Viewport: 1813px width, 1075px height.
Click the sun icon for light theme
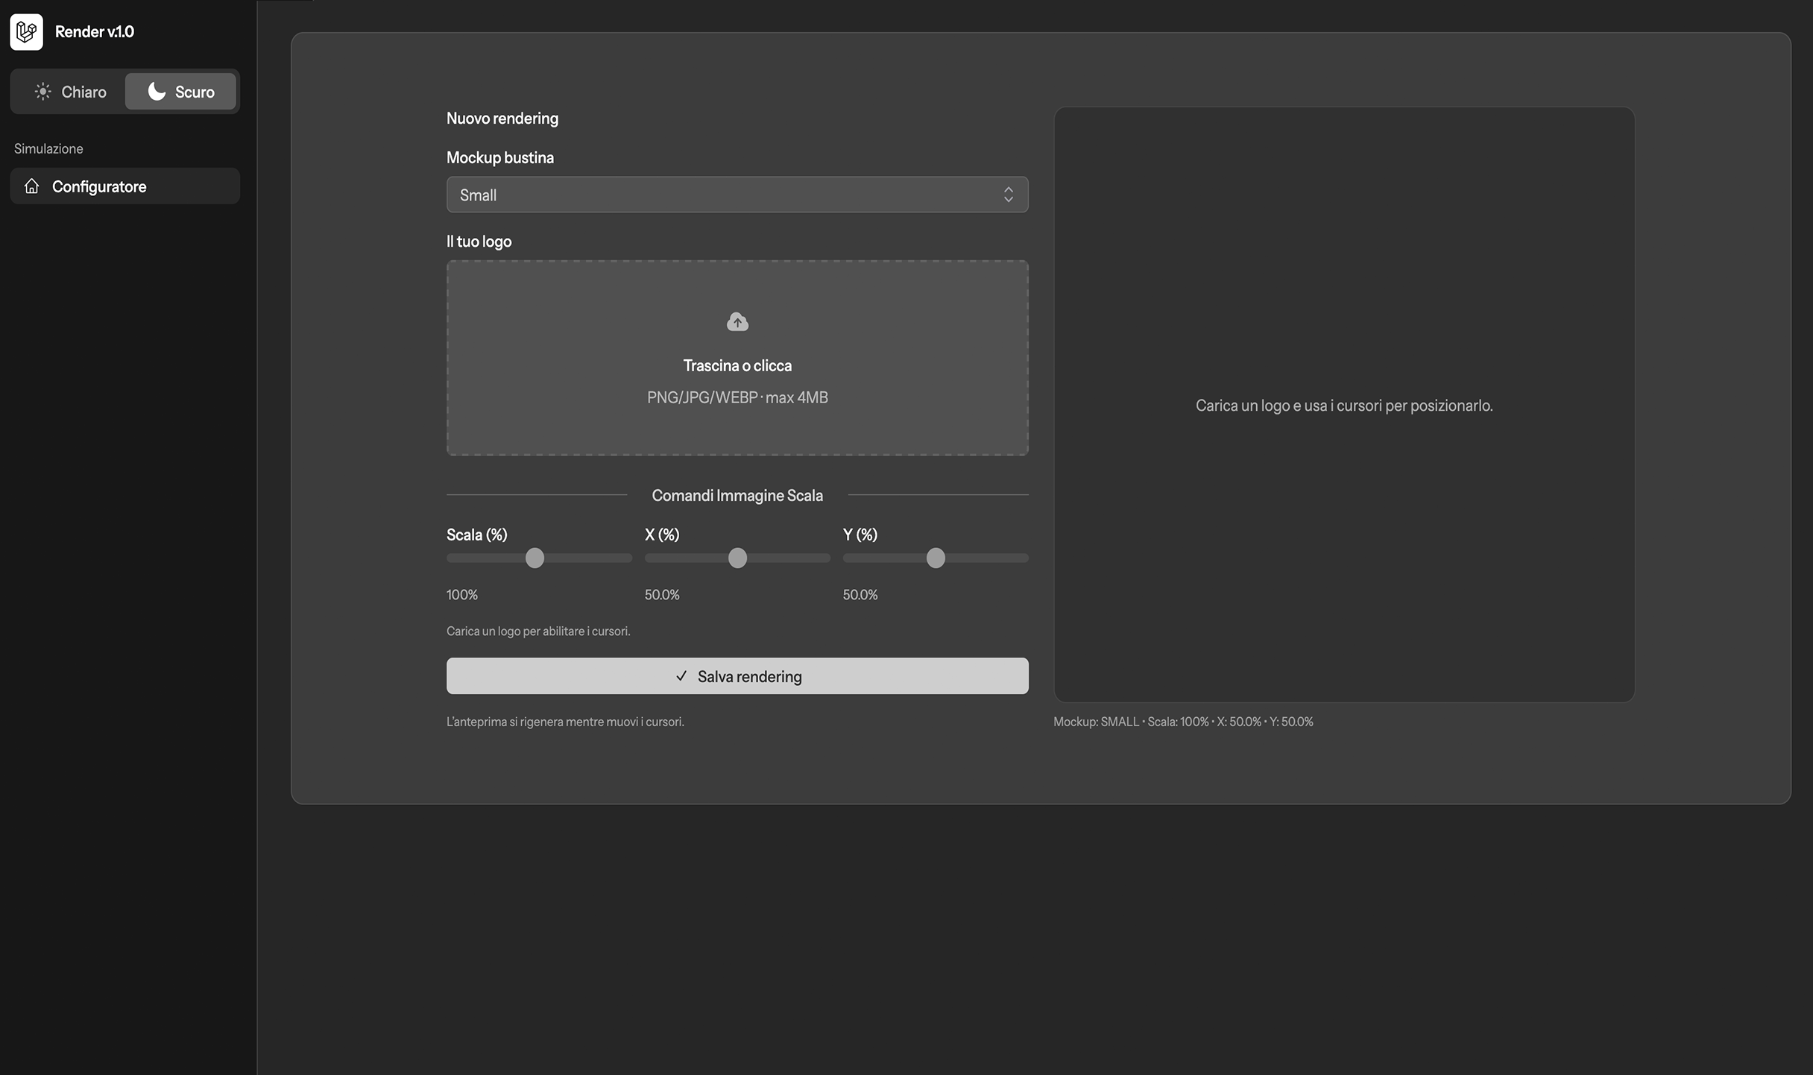pyautogui.click(x=42, y=92)
